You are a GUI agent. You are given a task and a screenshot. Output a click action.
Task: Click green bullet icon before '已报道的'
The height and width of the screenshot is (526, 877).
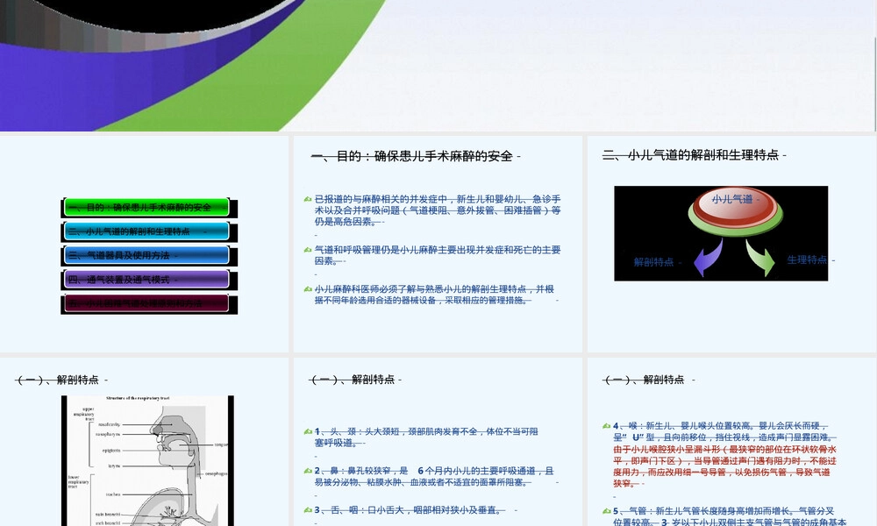pos(308,199)
